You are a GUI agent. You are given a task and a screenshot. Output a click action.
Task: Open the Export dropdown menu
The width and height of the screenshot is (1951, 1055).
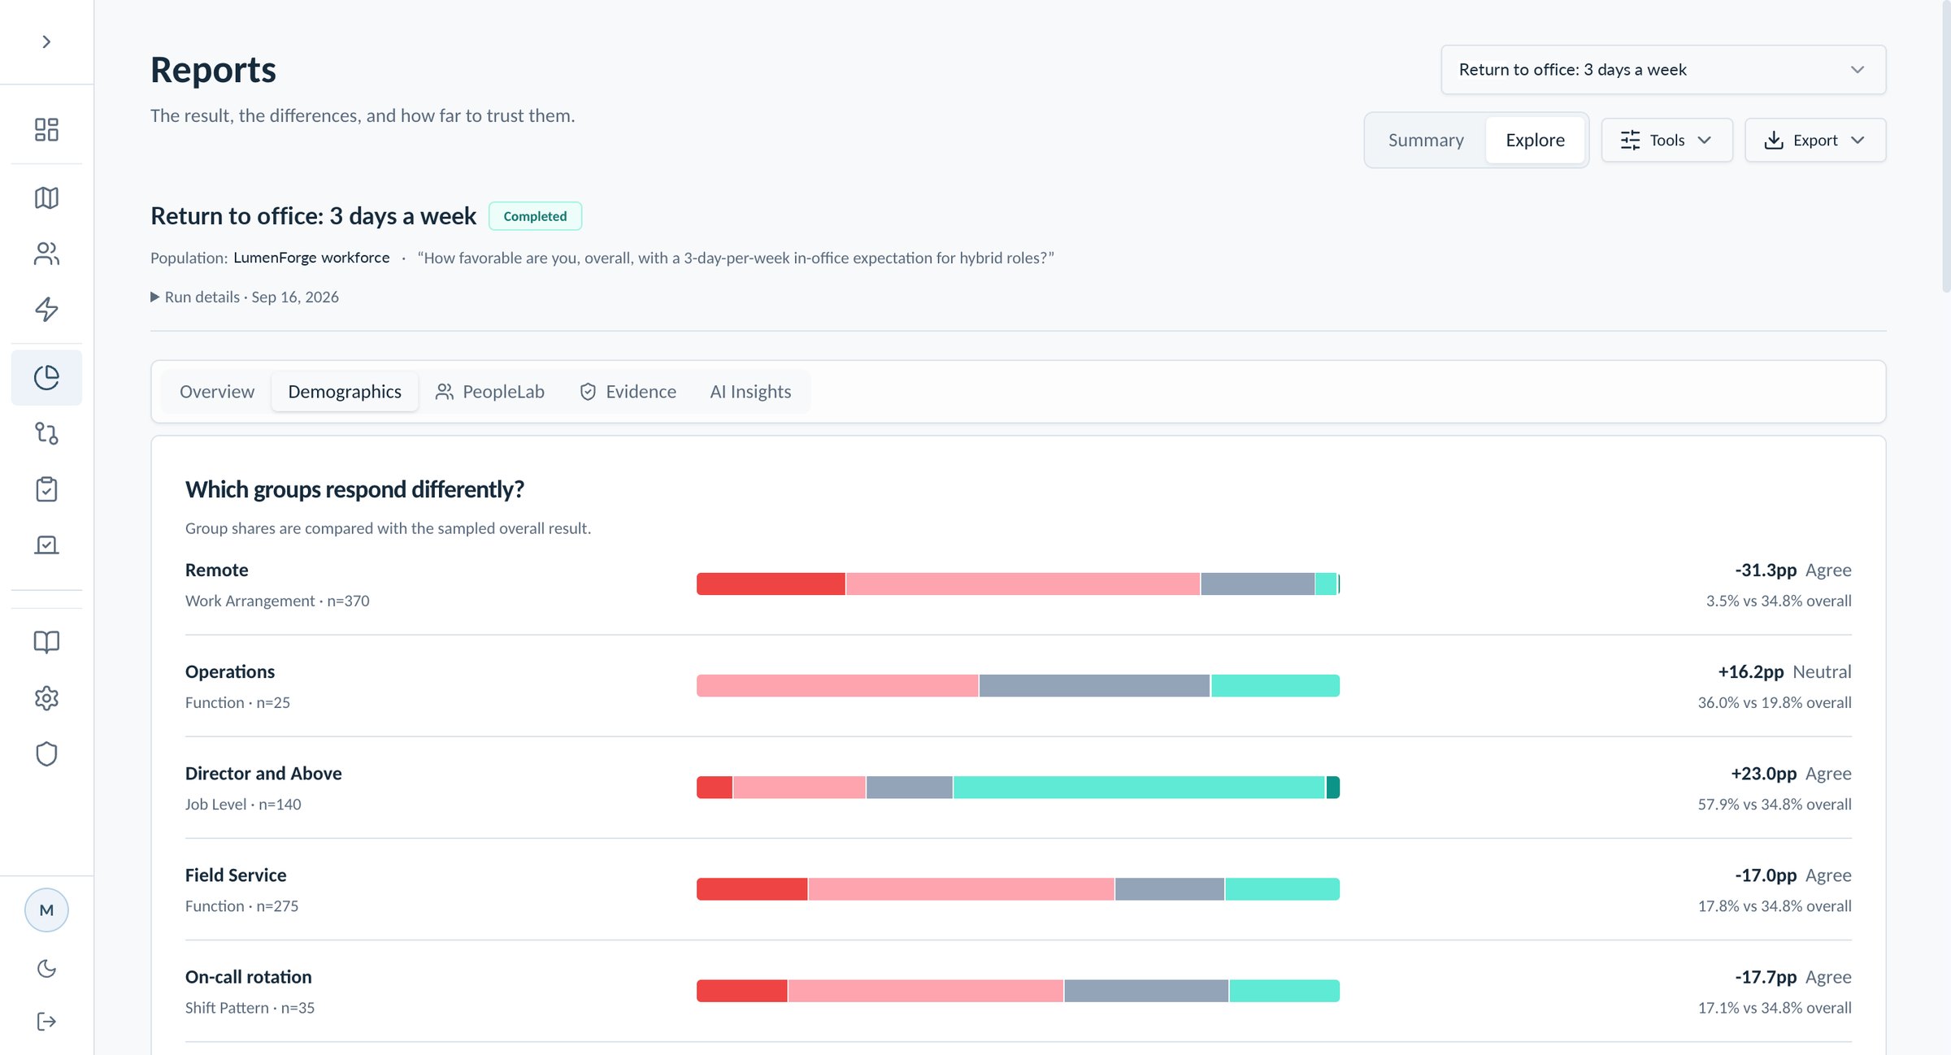[x=1814, y=140]
